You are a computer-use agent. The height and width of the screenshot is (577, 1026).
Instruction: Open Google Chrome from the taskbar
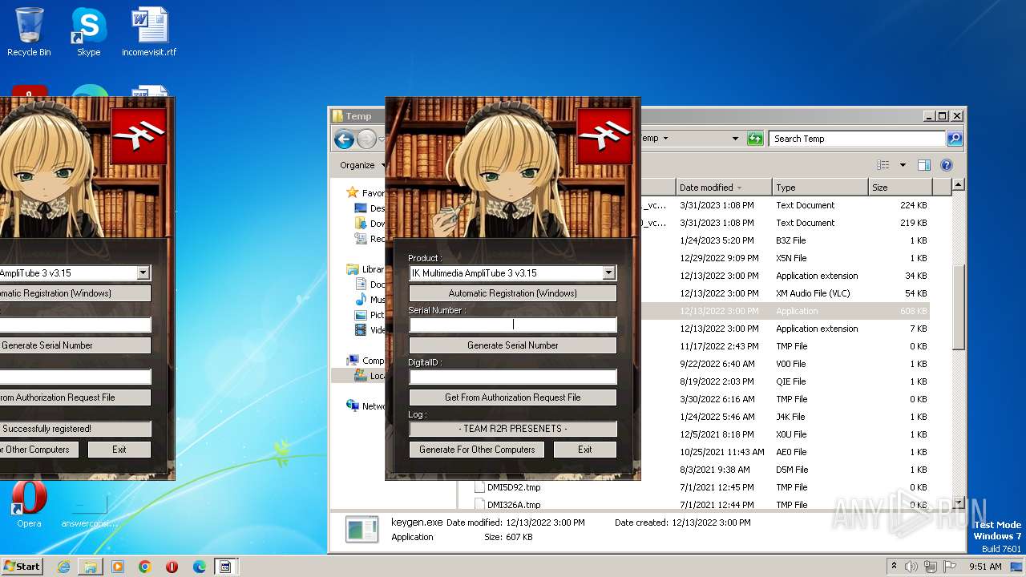point(145,567)
